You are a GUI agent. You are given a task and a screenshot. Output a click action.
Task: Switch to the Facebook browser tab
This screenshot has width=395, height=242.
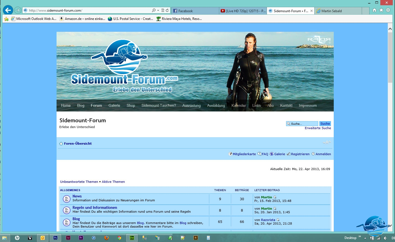click(x=195, y=11)
